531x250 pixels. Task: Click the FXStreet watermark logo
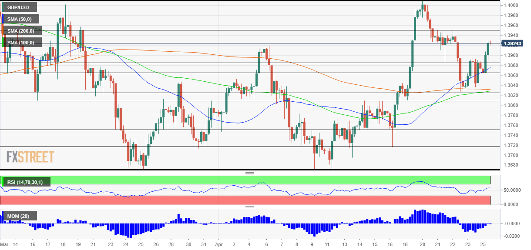click(30, 157)
